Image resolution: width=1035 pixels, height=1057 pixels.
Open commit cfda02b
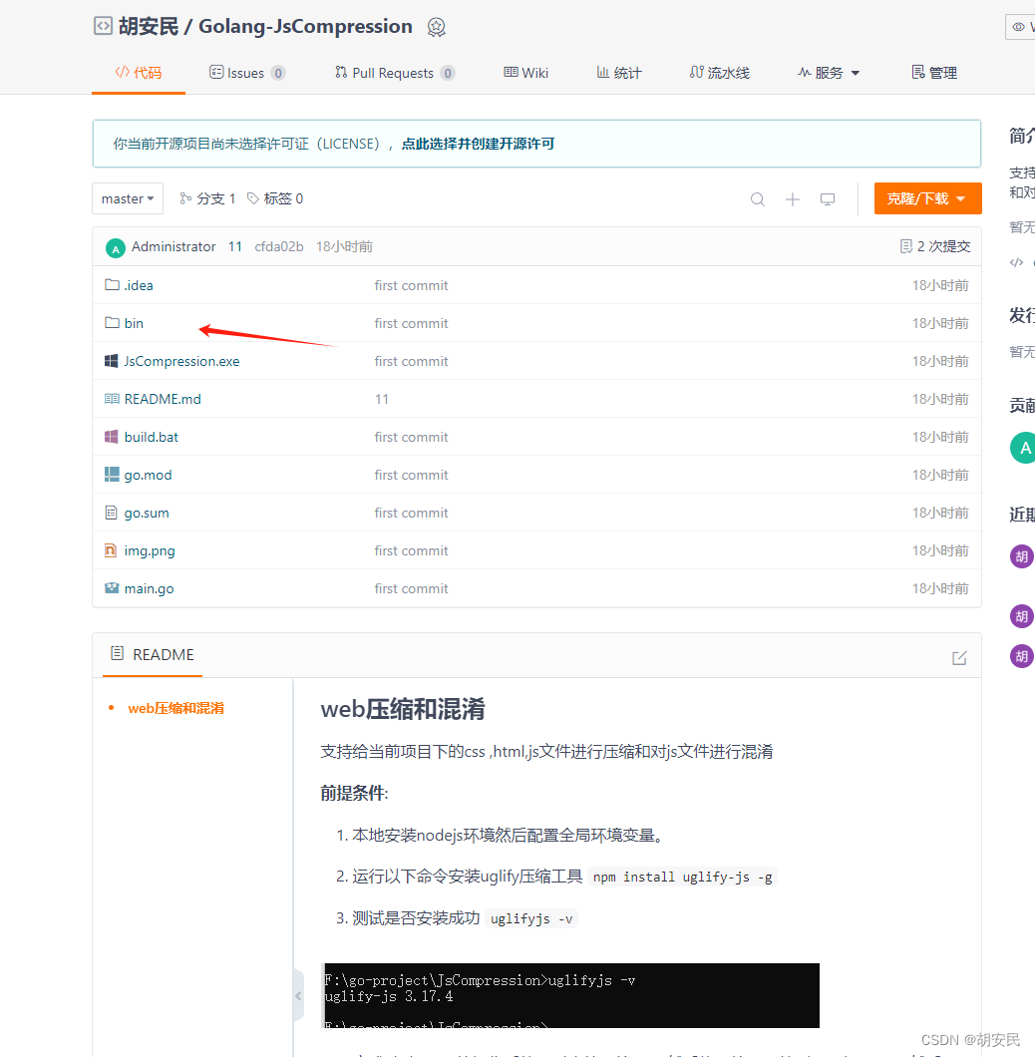[279, 246]
